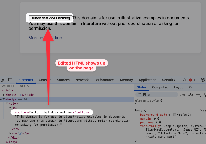Open background-color #f0f0f2 swatch
This screenshot has height=144, width=206.
[175, 115]
